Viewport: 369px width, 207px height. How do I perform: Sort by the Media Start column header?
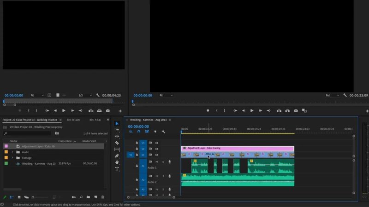(x=89, y=141)
